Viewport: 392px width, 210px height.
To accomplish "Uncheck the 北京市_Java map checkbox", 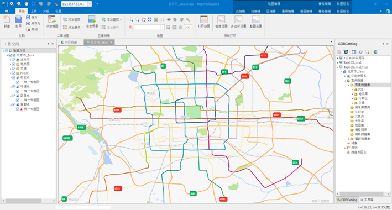I will (11, 55).
